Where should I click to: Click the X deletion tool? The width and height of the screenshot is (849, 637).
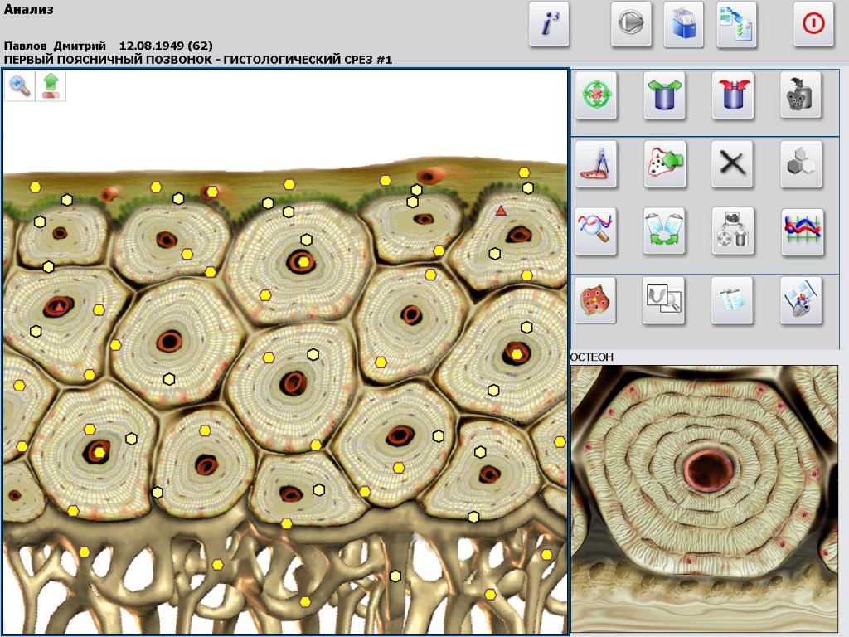click(734, 164)
